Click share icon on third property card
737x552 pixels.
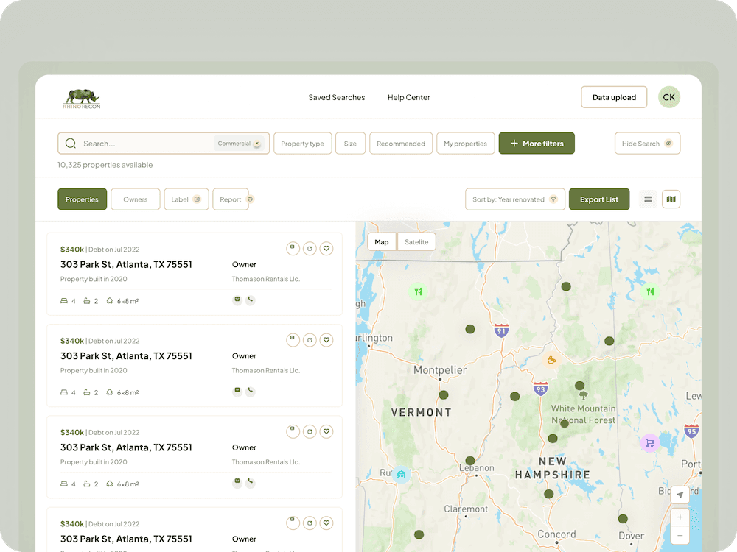pos(310,431)
